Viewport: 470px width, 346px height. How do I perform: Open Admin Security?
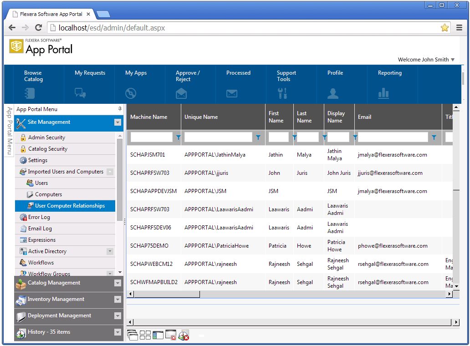(65, 137)
